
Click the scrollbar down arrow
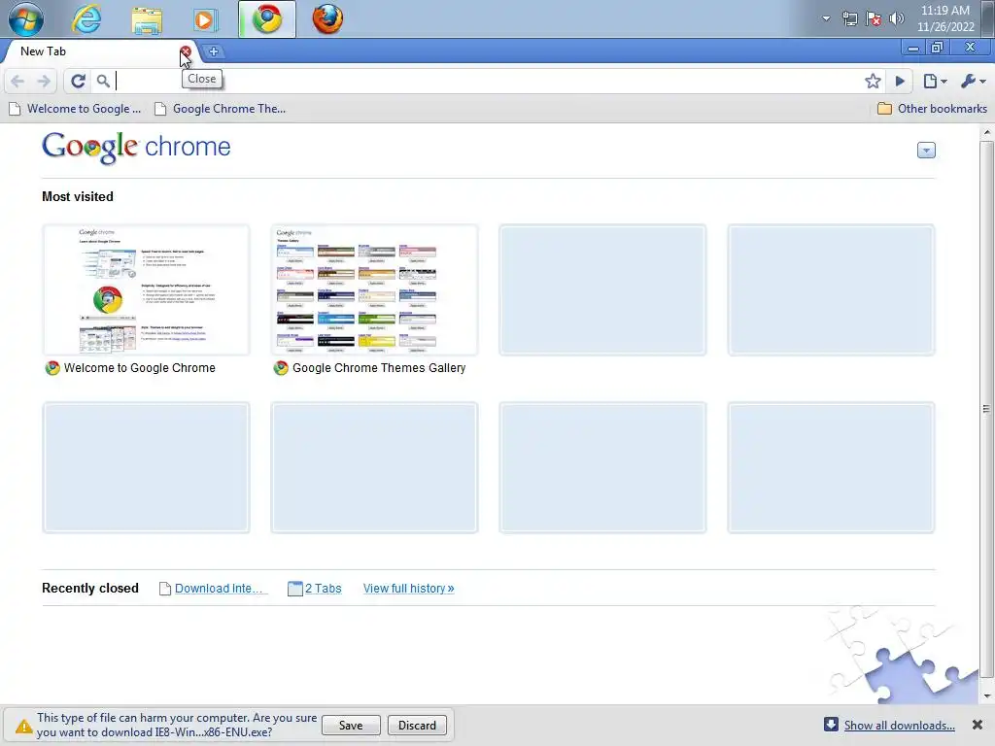(986, 695)
